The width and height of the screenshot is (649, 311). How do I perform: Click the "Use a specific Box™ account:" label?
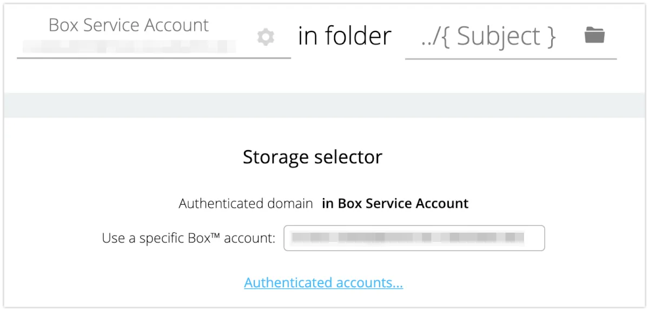189,238
